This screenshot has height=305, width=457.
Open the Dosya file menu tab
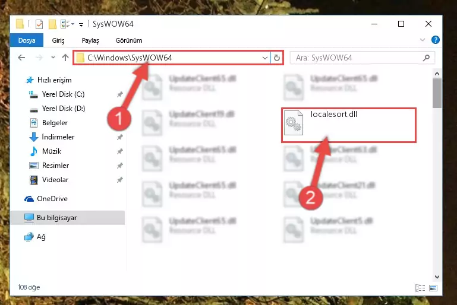(27, 40)
